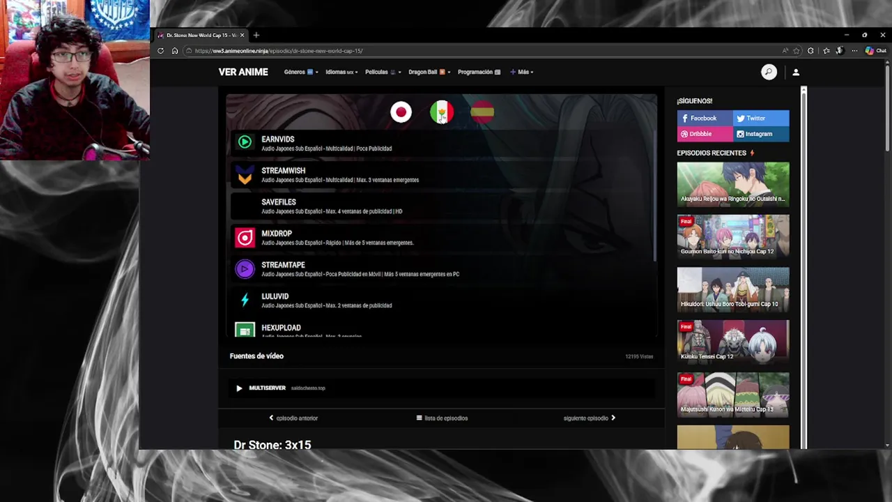Click the MIXDROP red server icon
Image resolution: width=892 pixels, height=502 pixels.
[x=245, y=238]
